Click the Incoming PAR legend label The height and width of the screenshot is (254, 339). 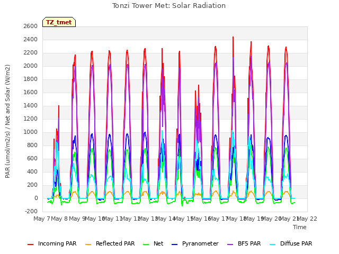(x=57, y=243)
